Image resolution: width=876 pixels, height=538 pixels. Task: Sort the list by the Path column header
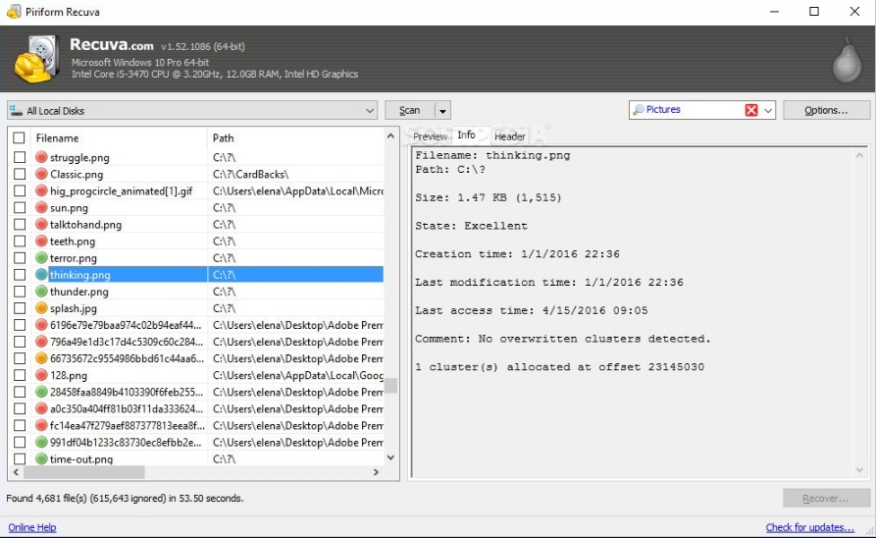click(294, 138)
